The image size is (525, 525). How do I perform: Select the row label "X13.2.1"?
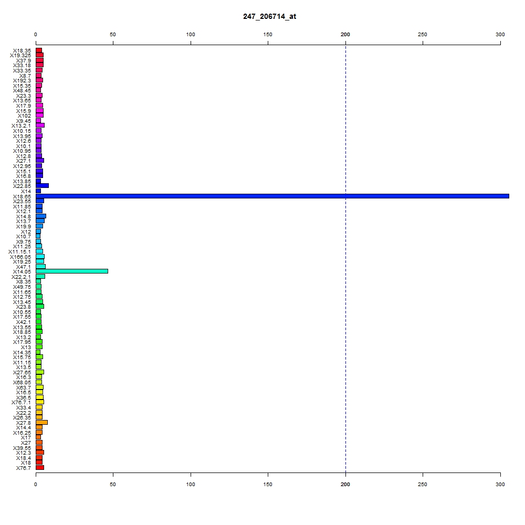(21, 126)
